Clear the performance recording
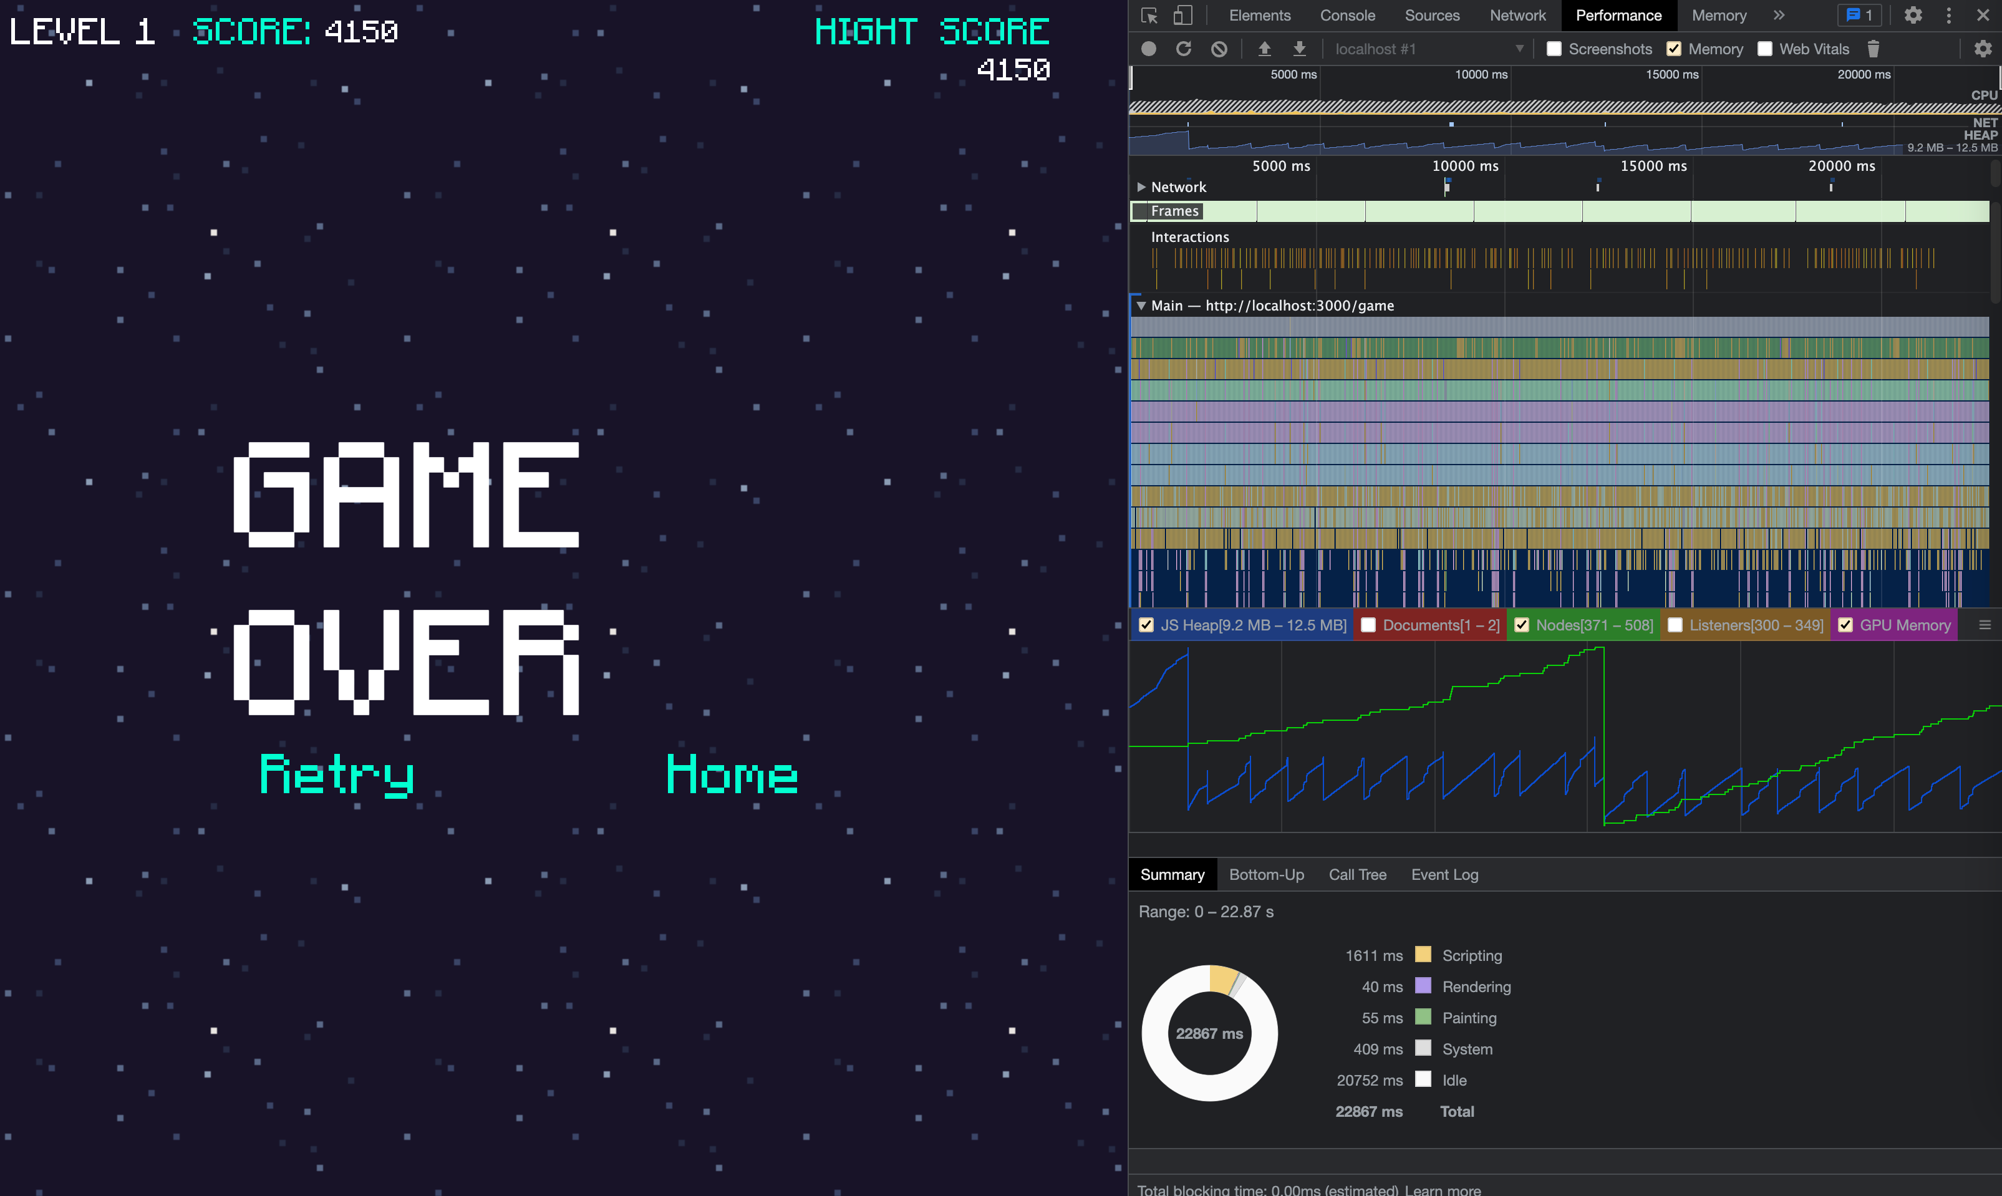The width and height of the screenshot is (2002, 1196). pos(1219,49)
